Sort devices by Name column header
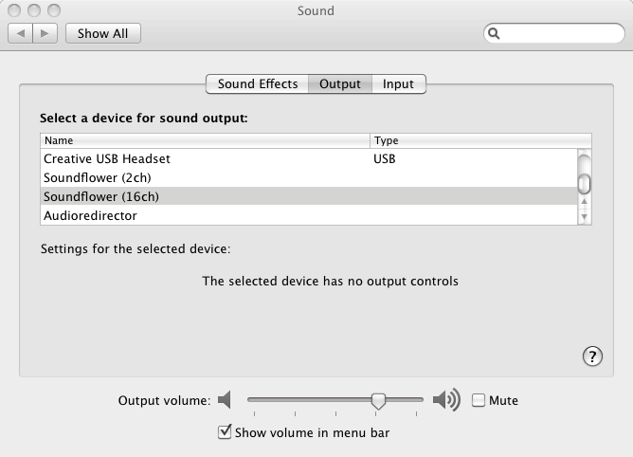The image size is (633, 457). pyautogui.click(x=204, y=140)
